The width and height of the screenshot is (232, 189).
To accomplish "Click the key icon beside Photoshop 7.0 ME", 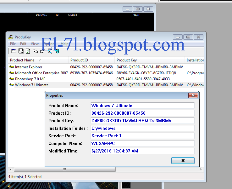I will (12, 79).
